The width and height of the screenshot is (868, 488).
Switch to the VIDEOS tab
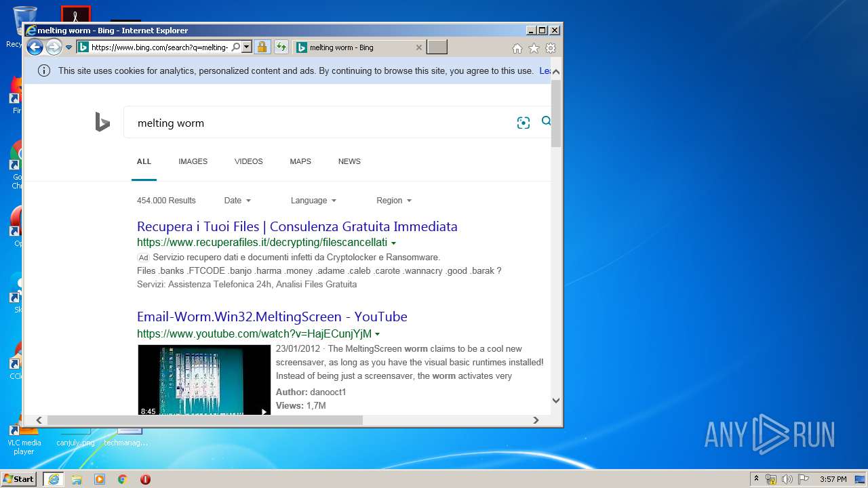tap(248, 161)
